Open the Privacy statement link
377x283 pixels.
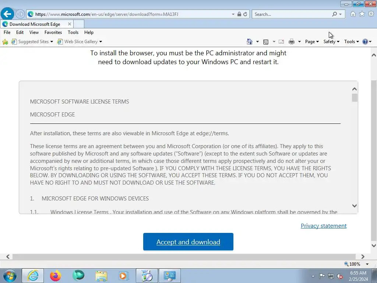coord(324,226)
